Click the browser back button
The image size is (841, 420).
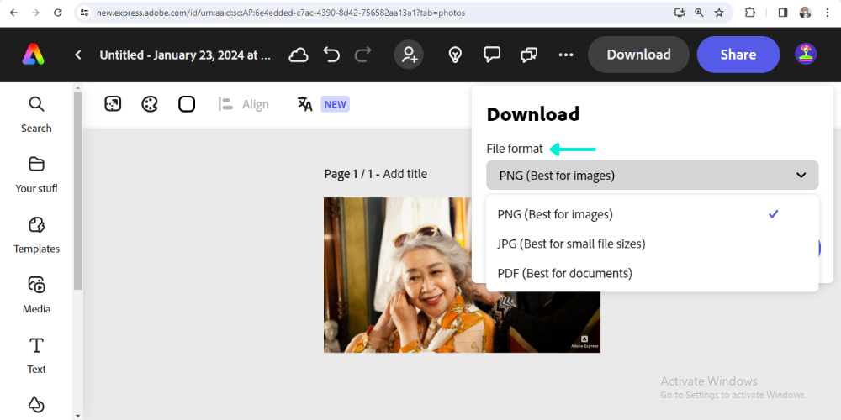pos(13,13)
